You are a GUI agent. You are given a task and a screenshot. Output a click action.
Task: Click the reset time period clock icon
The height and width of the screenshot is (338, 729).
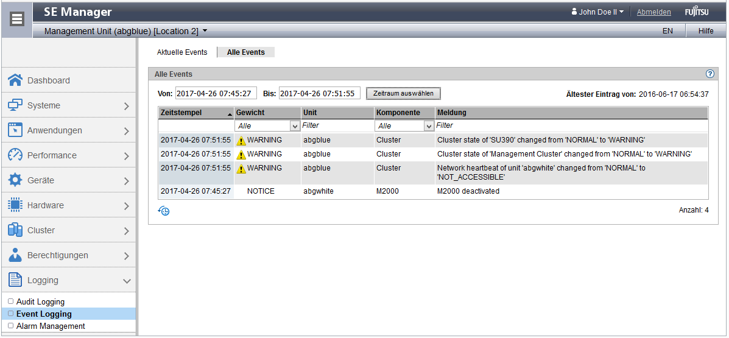pos(164,211)
